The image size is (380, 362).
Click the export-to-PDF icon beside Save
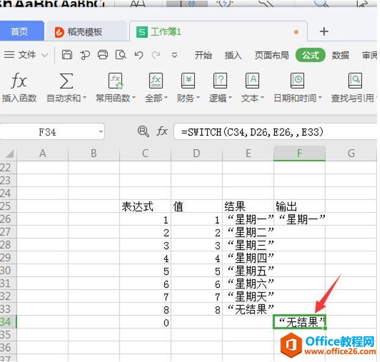point(85,55)
